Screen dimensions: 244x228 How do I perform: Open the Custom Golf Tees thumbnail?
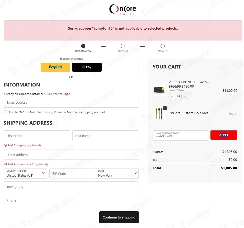coord(159,114)
